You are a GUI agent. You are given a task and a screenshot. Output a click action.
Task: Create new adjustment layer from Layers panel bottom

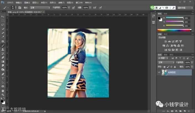(x=176, y=111)
